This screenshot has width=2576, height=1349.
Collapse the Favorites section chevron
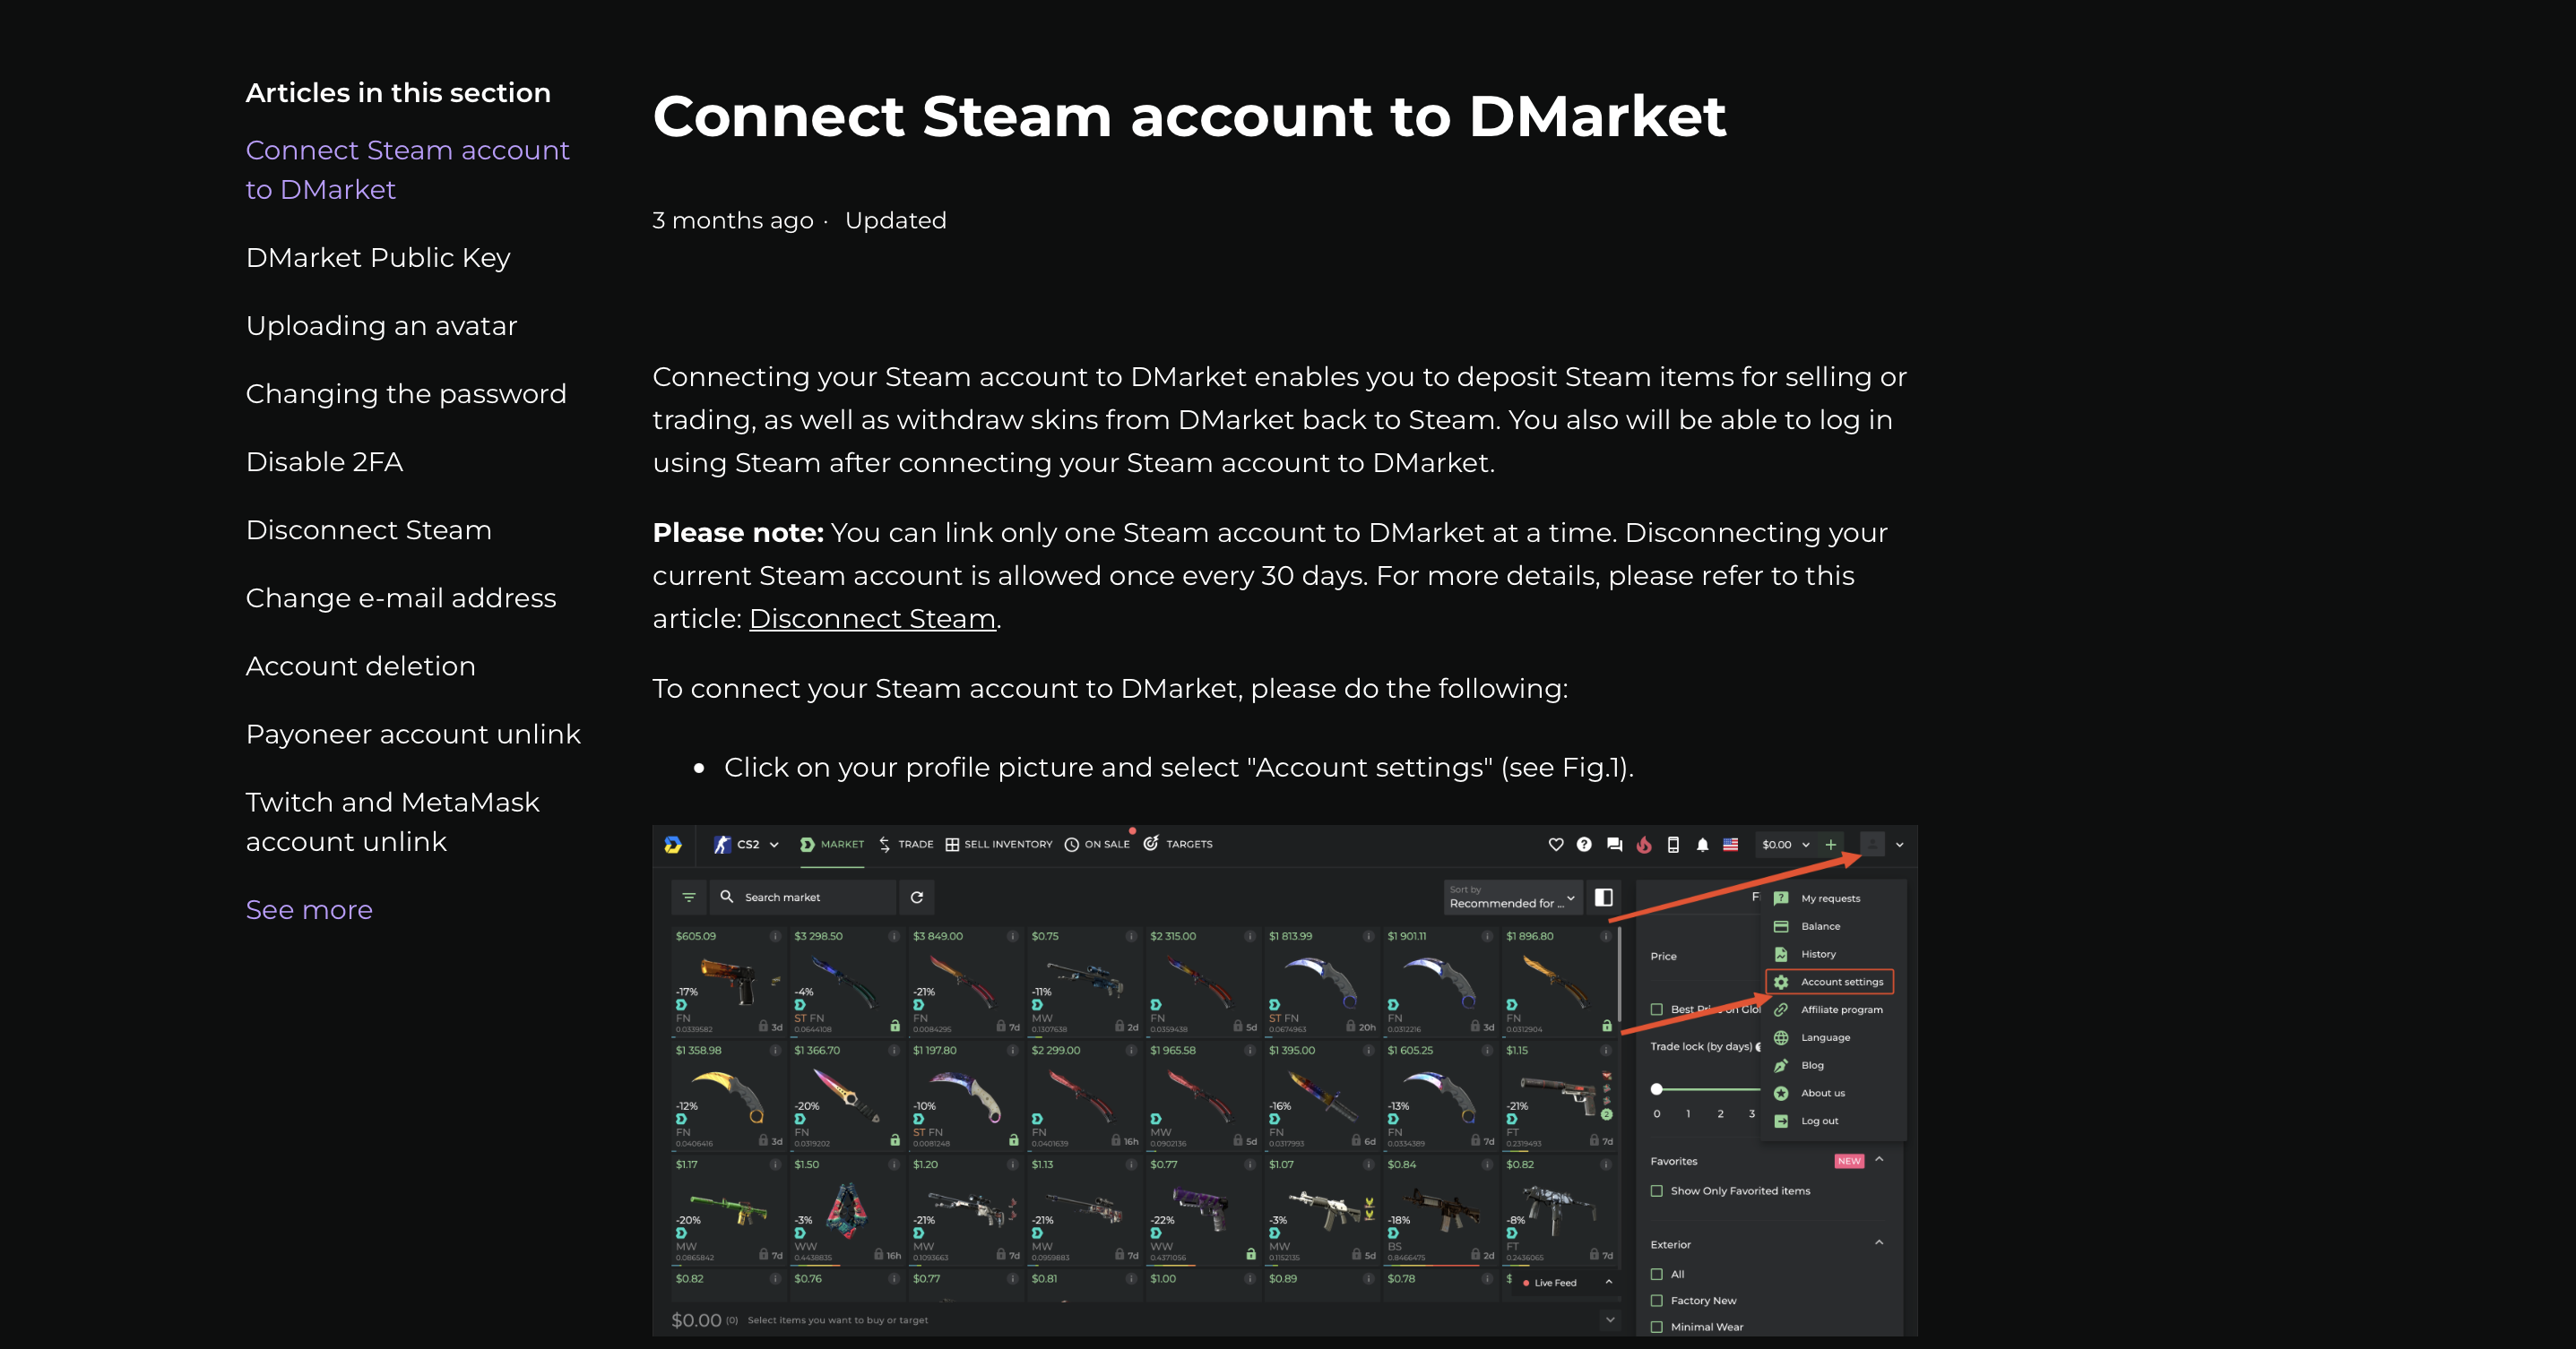pos(1879,1159)
